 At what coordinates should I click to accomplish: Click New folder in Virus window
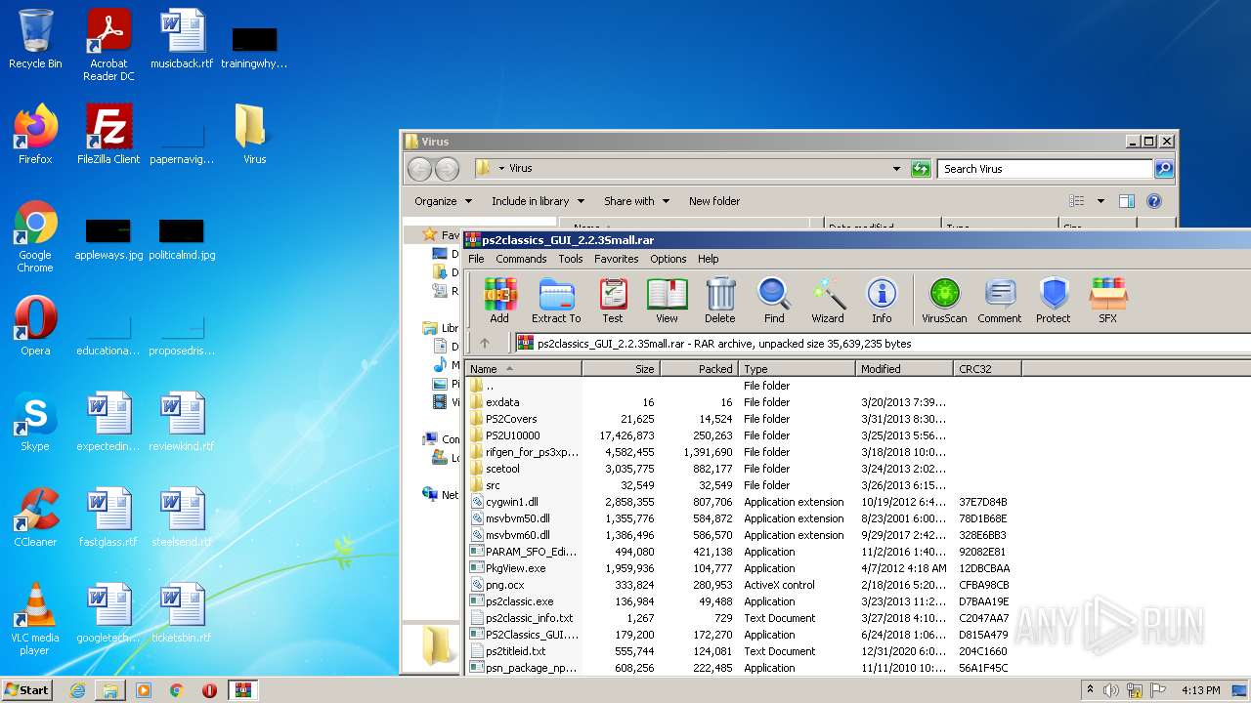pos(714,201)
